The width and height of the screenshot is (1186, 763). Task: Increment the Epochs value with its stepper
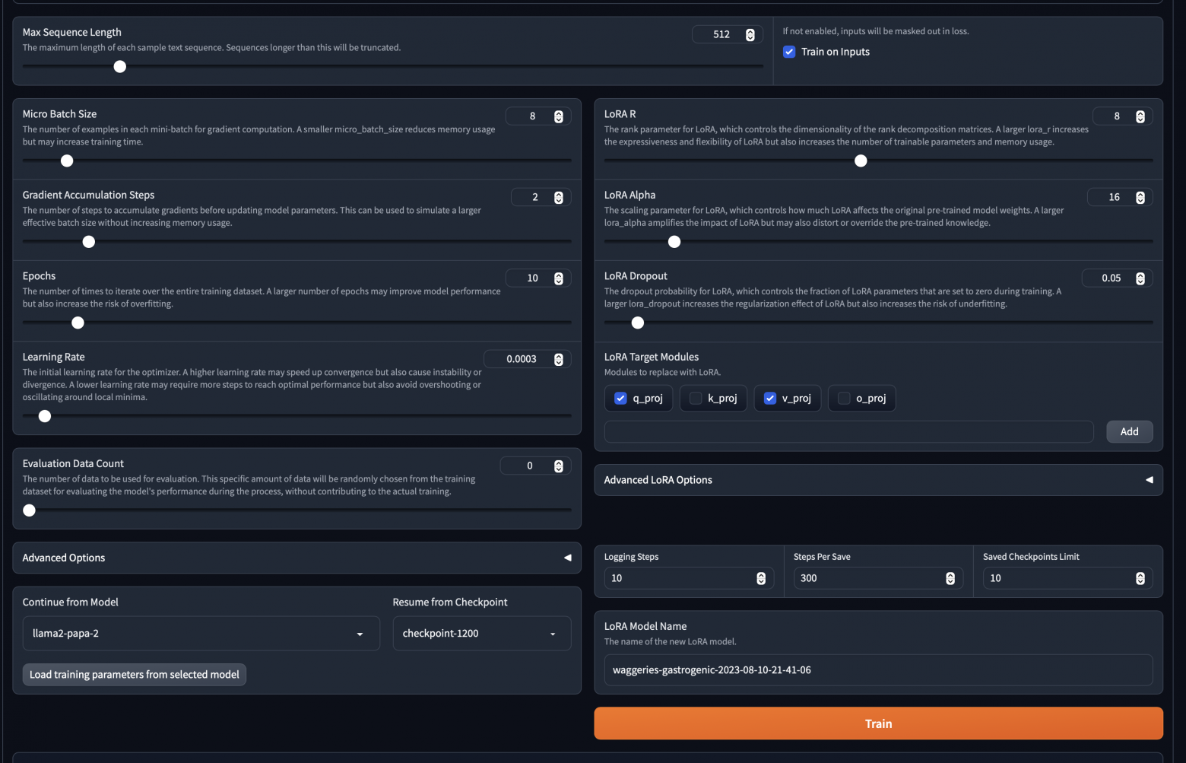[559, 275]
